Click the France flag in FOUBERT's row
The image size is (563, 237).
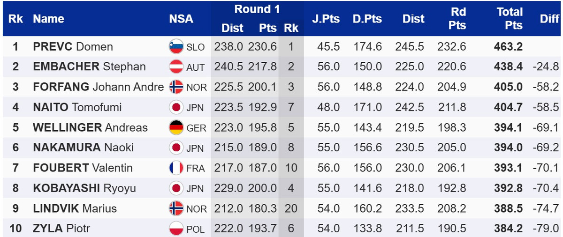(x=176, y=168)
